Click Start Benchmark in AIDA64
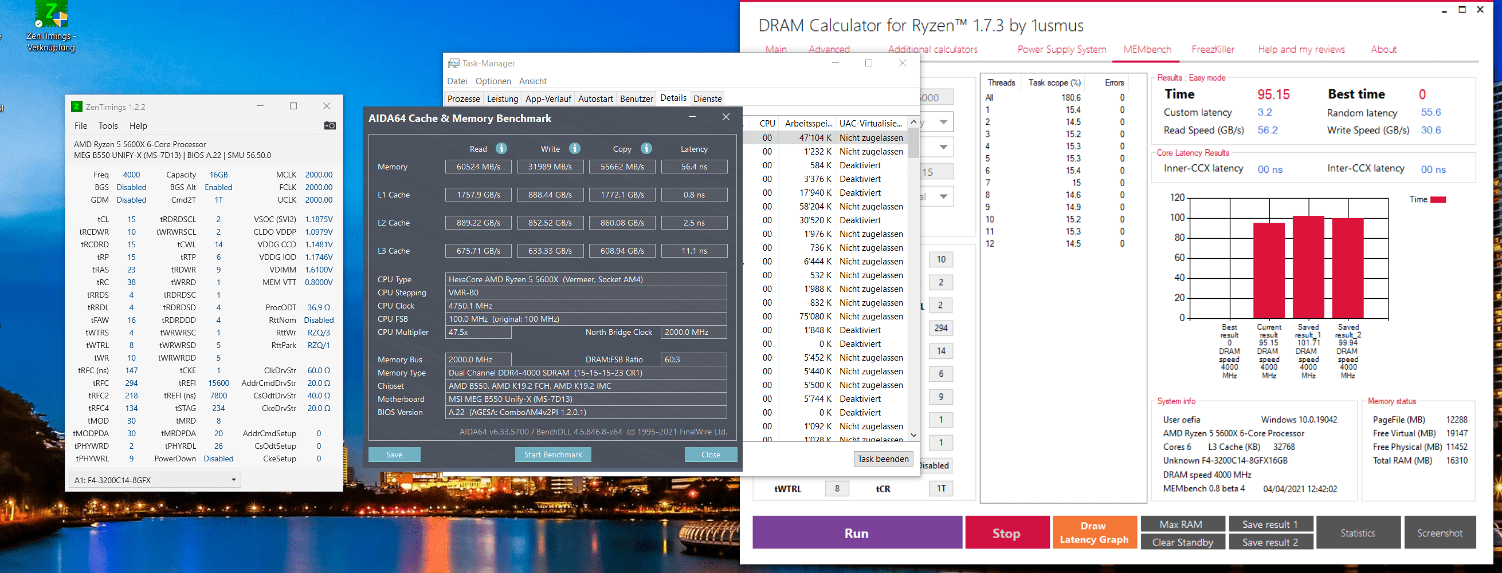The width and height of the screenshot is (1502, 573). tap(553, 455)
